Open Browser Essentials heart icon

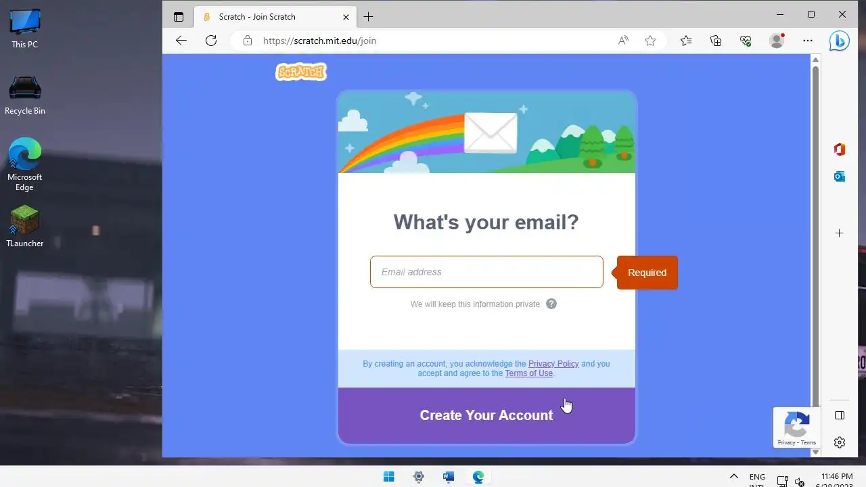point(746,41)
